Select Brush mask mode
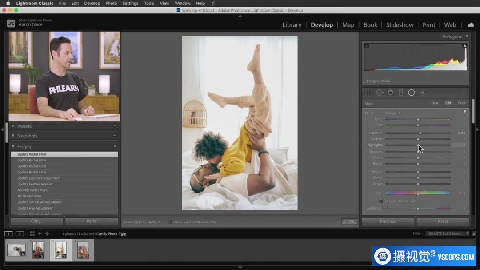 [462, 103]
